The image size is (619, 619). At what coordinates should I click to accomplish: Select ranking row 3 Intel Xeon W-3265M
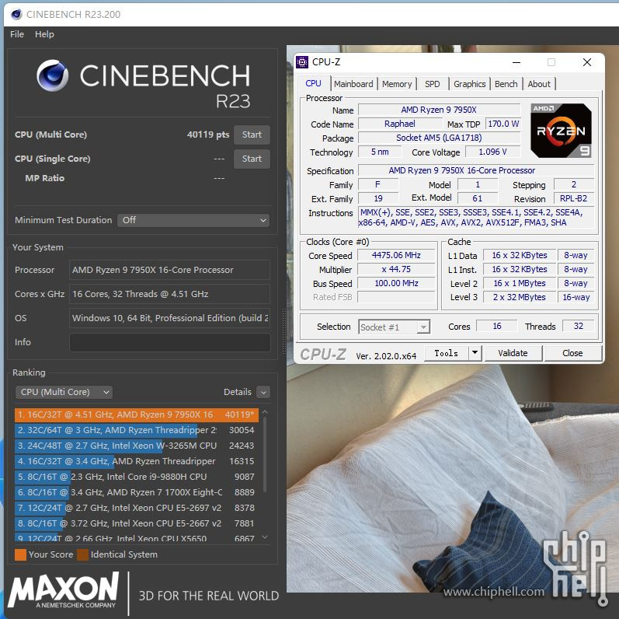click(x=137, y=446)
